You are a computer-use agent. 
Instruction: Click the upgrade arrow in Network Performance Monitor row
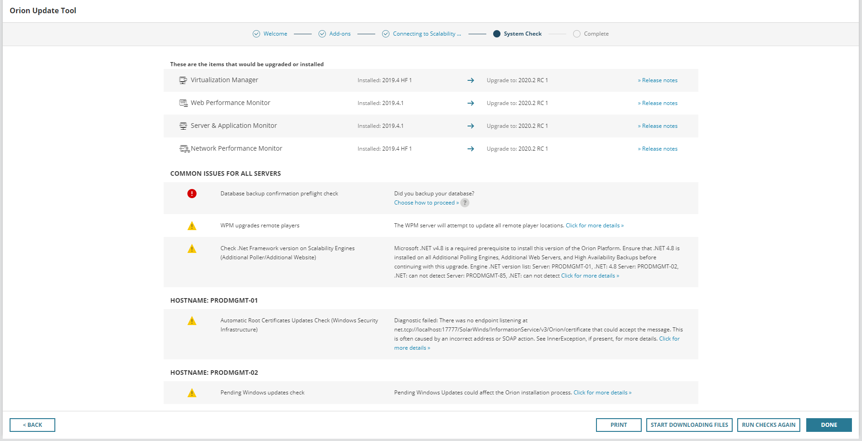[x=471, y=149]
